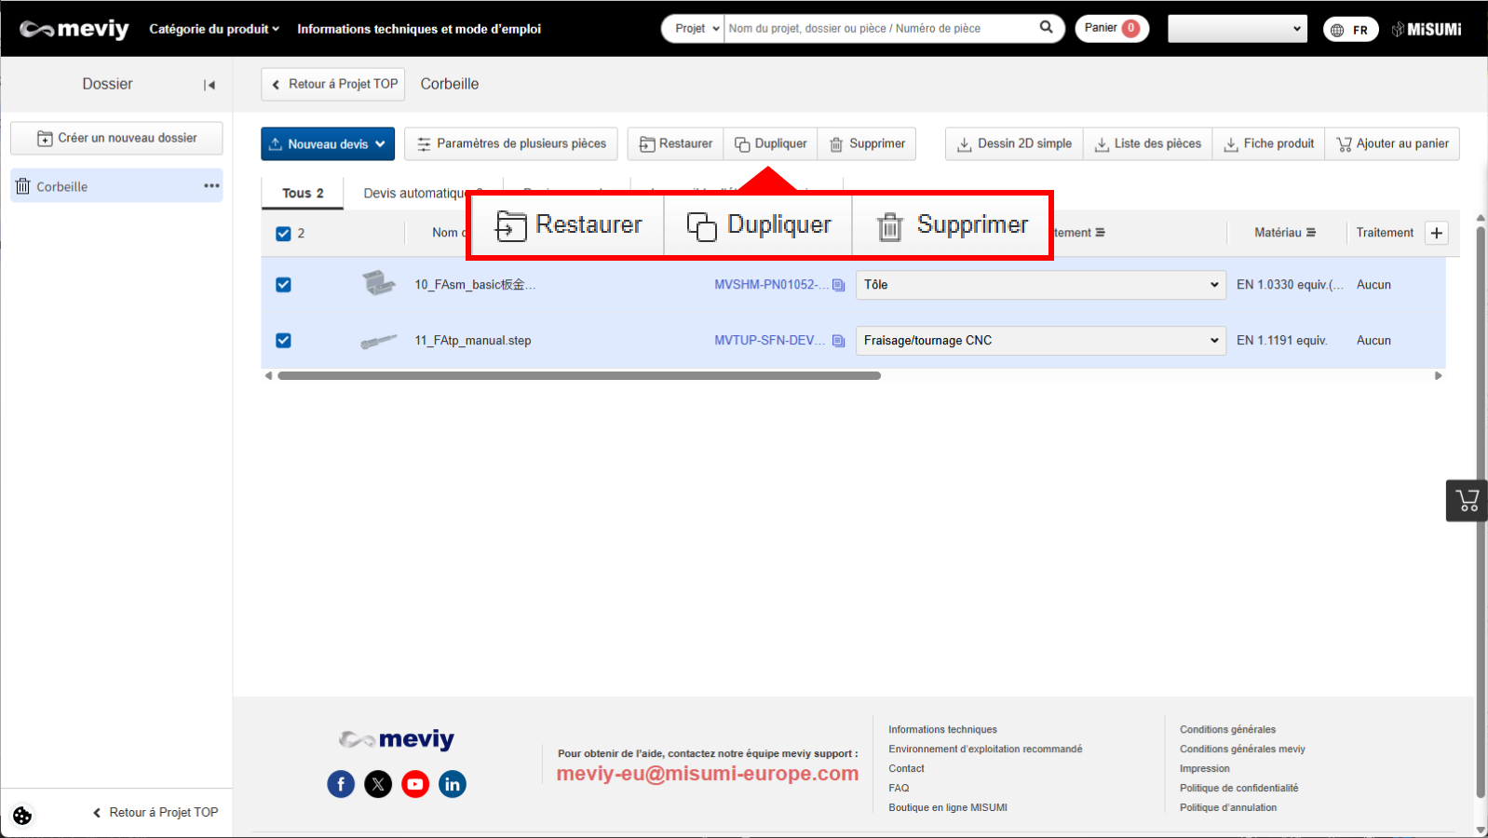Switch to the Tous 2 tab
Image resolution: width=1488 pixels, height=838 pixels.
303,194
